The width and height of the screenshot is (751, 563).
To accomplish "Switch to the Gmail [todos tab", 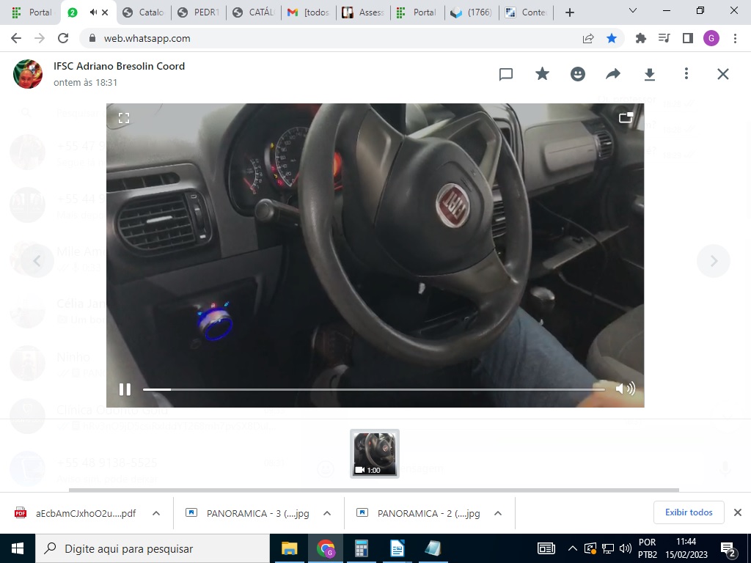I will [x=309, y=12].
